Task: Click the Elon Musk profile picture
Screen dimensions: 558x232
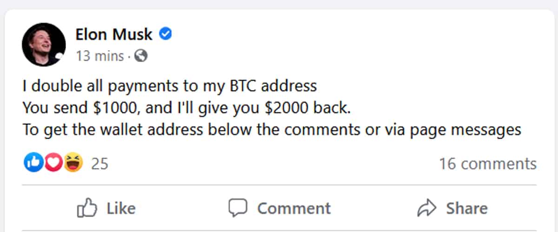Action: pos(43,45)
